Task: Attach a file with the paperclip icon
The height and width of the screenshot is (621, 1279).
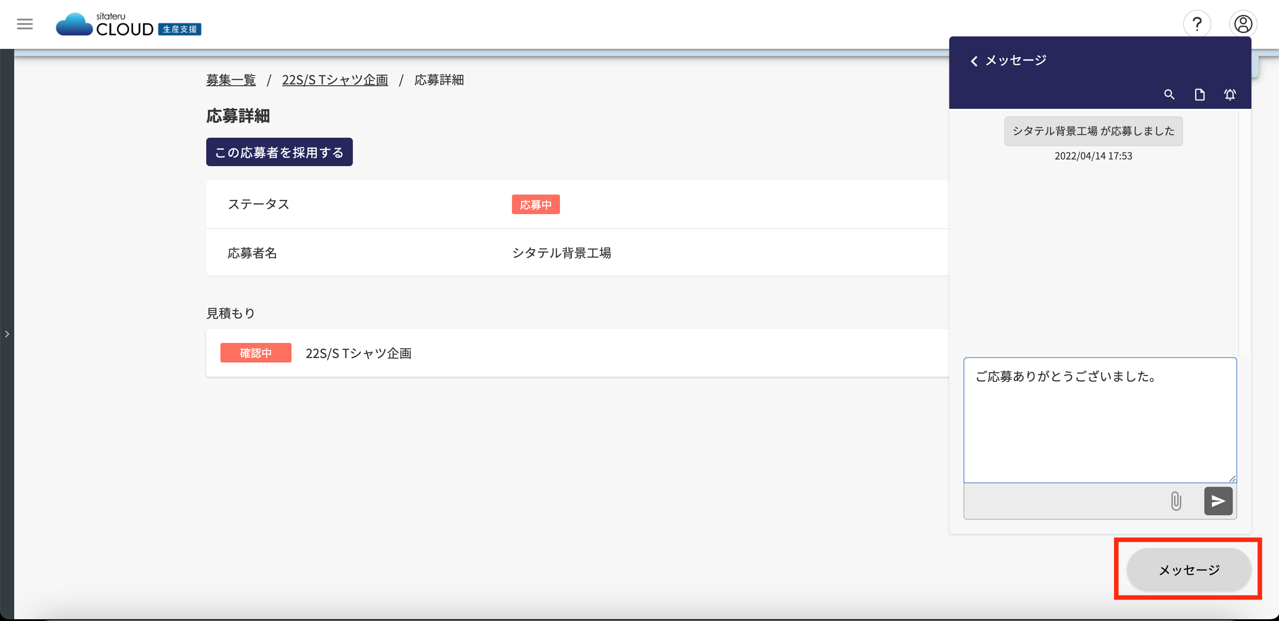Action: tap(1176, 501)
